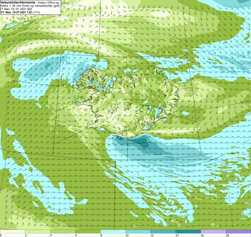Click the light green 4–6 legend swatch
This screenshot has width=251, height=237.
coord(63,231)
